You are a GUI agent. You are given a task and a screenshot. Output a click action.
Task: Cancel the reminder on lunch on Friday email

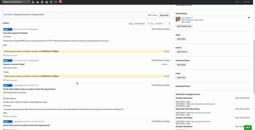point(167,76)
